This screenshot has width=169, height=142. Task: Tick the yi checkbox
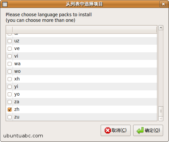[10, 87]
